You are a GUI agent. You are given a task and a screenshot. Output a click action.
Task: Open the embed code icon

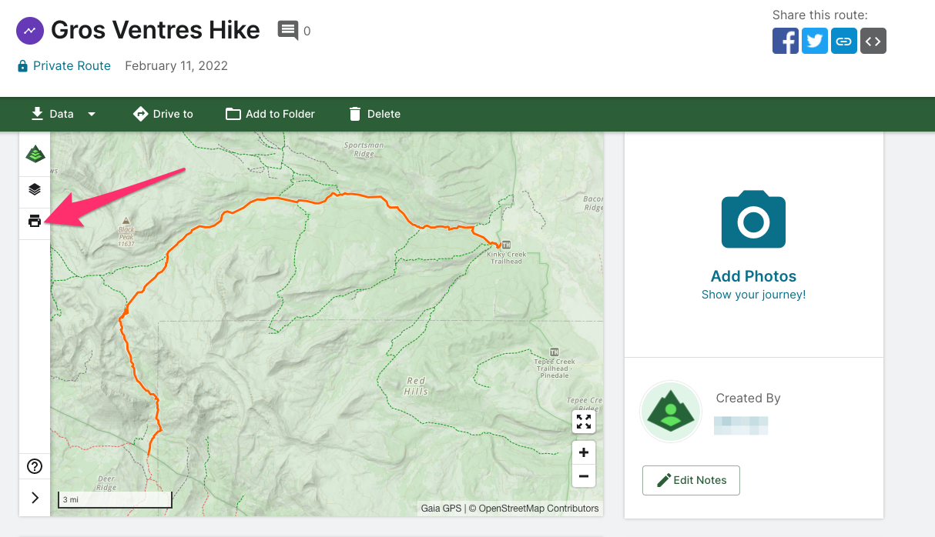pos(873,41)
